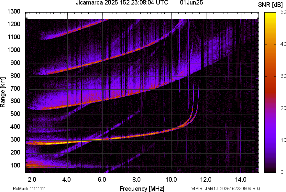Click the Frequency [MHz] axis label
Screen dimensions: 286x192
[x=142, y=188]
